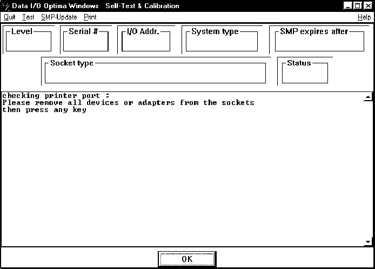The width and height of the screenshot is (375, 269).
Task: Click the 'Please remove all devices' log line
Action: [128, 102]
